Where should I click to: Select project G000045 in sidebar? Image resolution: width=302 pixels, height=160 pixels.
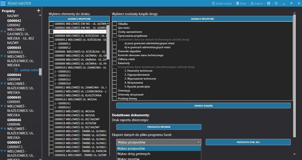[x=14, y=98]
